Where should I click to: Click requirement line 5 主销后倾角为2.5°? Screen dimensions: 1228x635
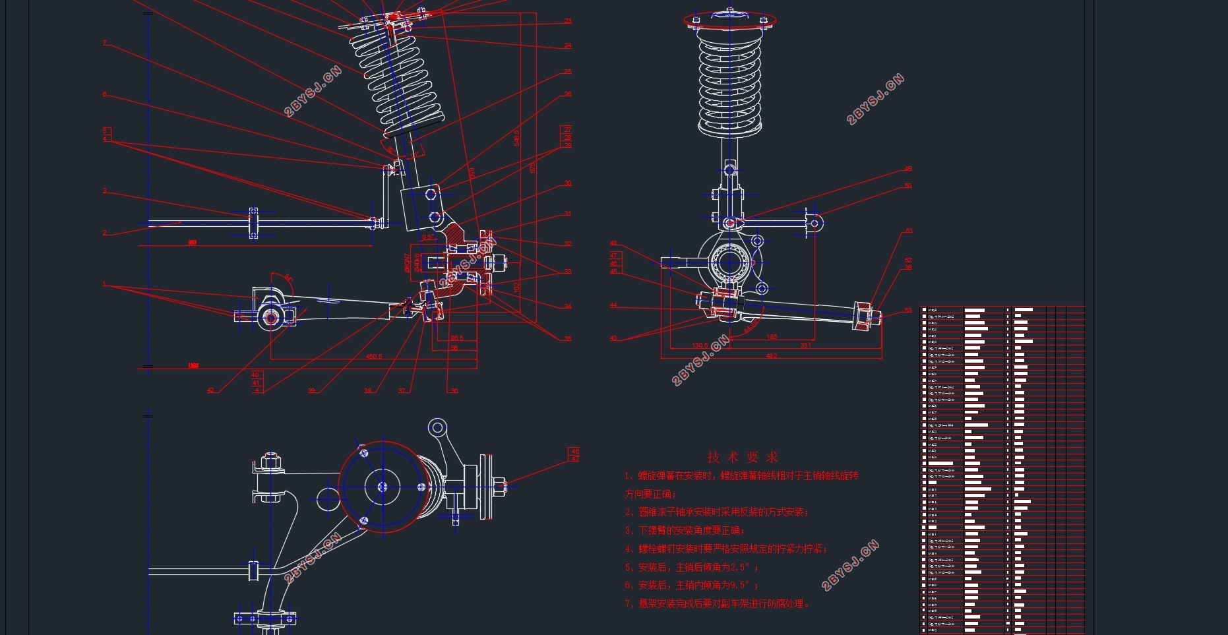pyautogui.click(x=692, y=567)
